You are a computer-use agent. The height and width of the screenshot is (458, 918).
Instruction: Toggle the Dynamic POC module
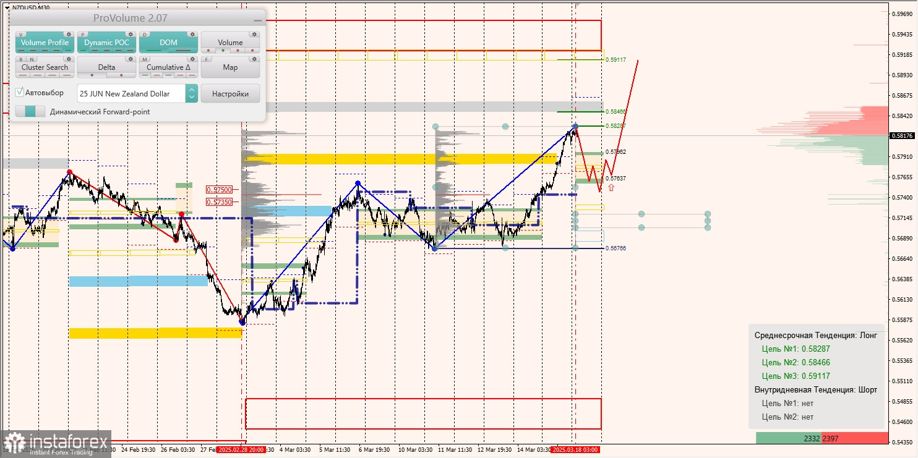point(106,43)
